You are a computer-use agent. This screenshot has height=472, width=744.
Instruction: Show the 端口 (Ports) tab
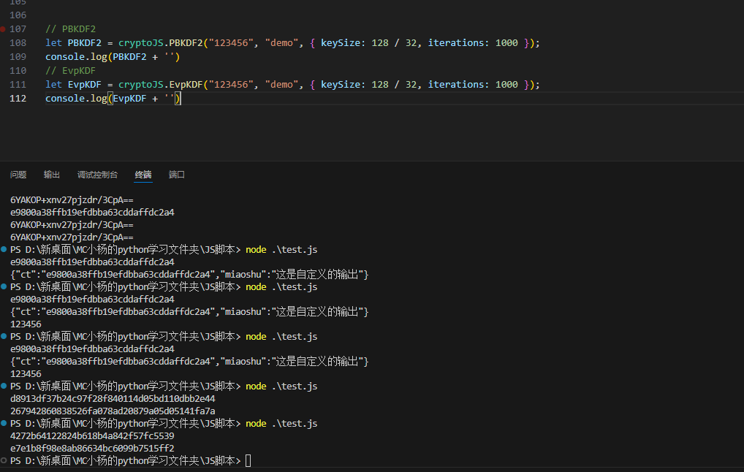[x=177, y=175]
